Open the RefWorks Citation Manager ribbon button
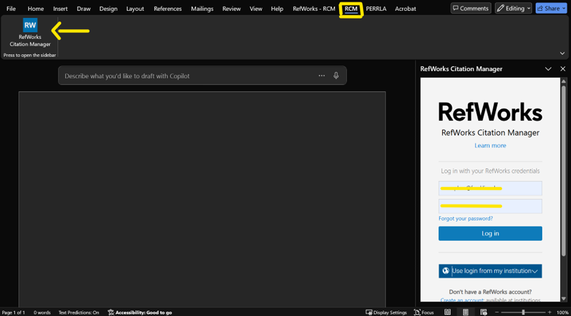 [x=30, y=33]
